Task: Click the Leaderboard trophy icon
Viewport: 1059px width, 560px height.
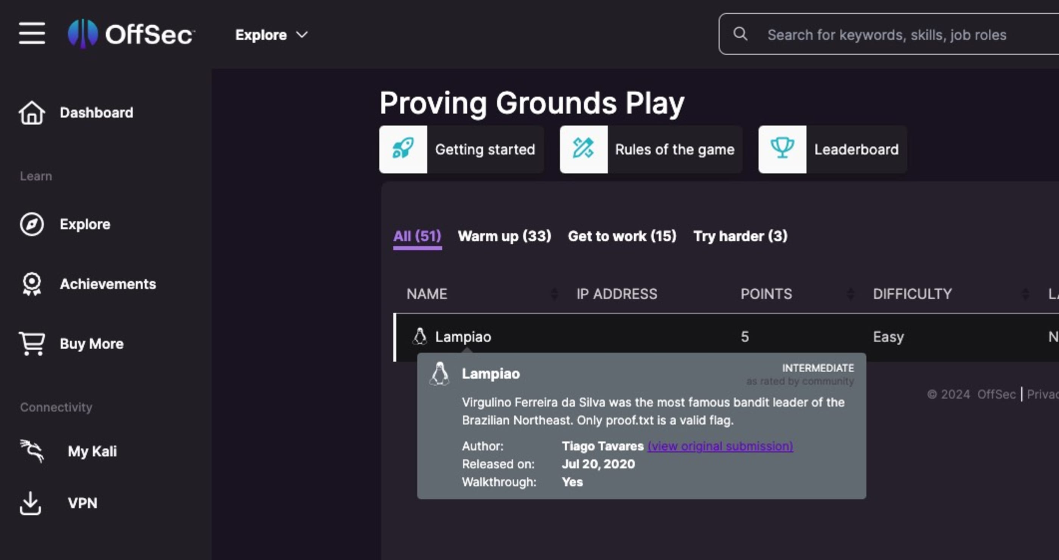Action: point(782,149)
